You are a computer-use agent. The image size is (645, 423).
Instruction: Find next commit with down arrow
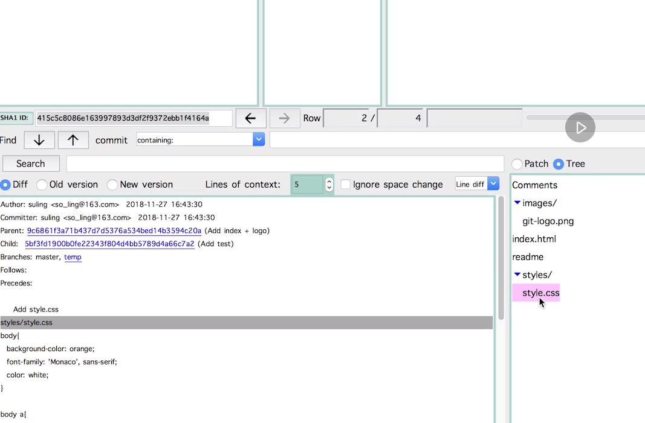[x=39, y=140]
